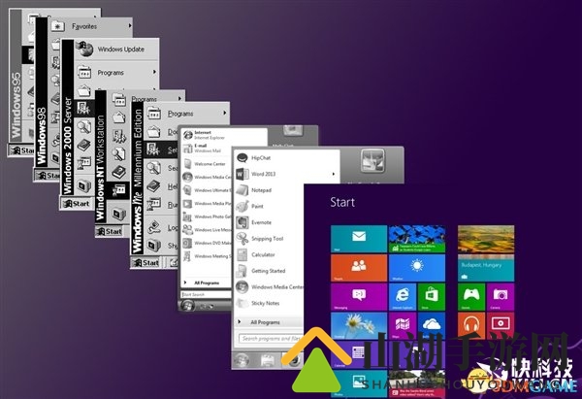The height and width of the screenshot is (399, 582).
Task: Launch the Messaging tile on Windows 8 Start
Action: click(x=359, y=297)
